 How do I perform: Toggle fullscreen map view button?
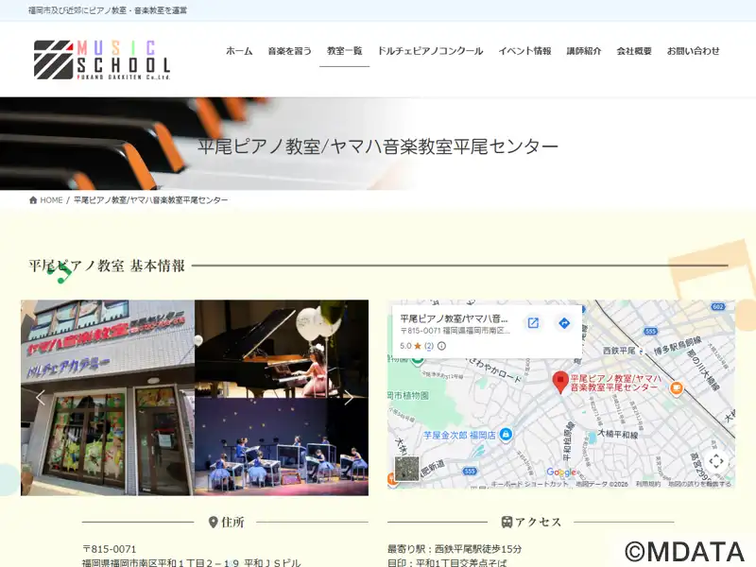pyautogui.click(x=716, y=461)
